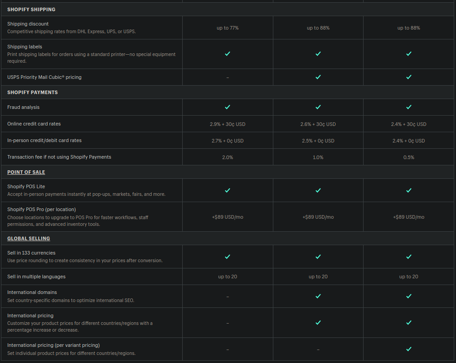
Task: Click Shopify POS Lite checkmark below '2.0%' fee
Action: [228, 190]
